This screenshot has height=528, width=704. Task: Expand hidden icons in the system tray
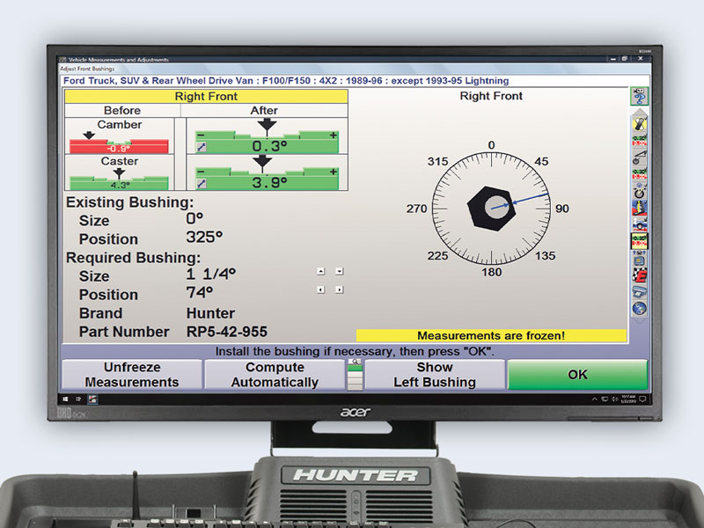coord(595,399)
